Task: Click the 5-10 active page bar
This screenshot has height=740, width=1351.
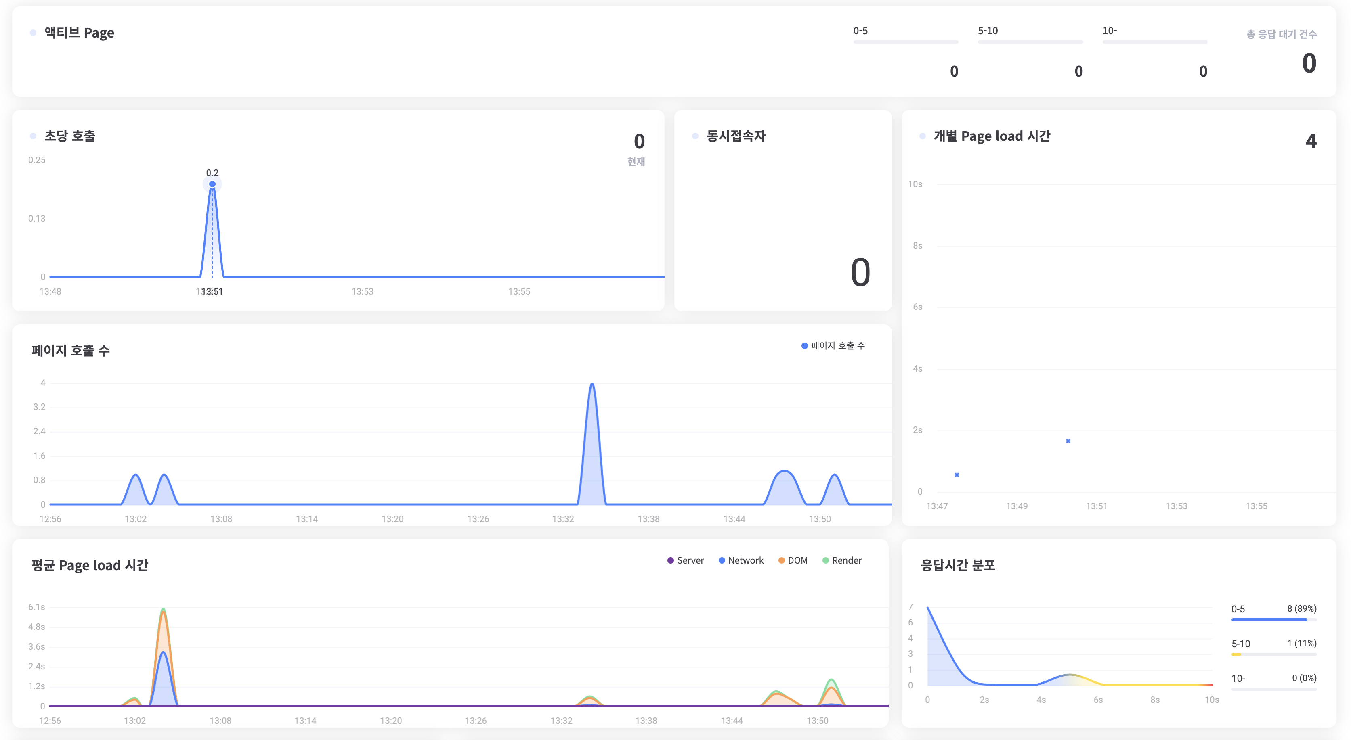Action: pos(1030,42)
